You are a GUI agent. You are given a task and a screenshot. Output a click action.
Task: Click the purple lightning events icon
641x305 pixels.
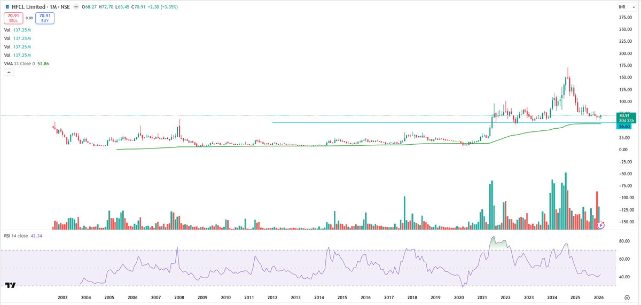tap(601, 225)
